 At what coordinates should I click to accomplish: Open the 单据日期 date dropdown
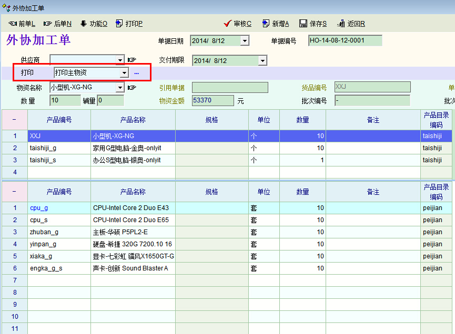pyautogui.click(x=245, y=41)
